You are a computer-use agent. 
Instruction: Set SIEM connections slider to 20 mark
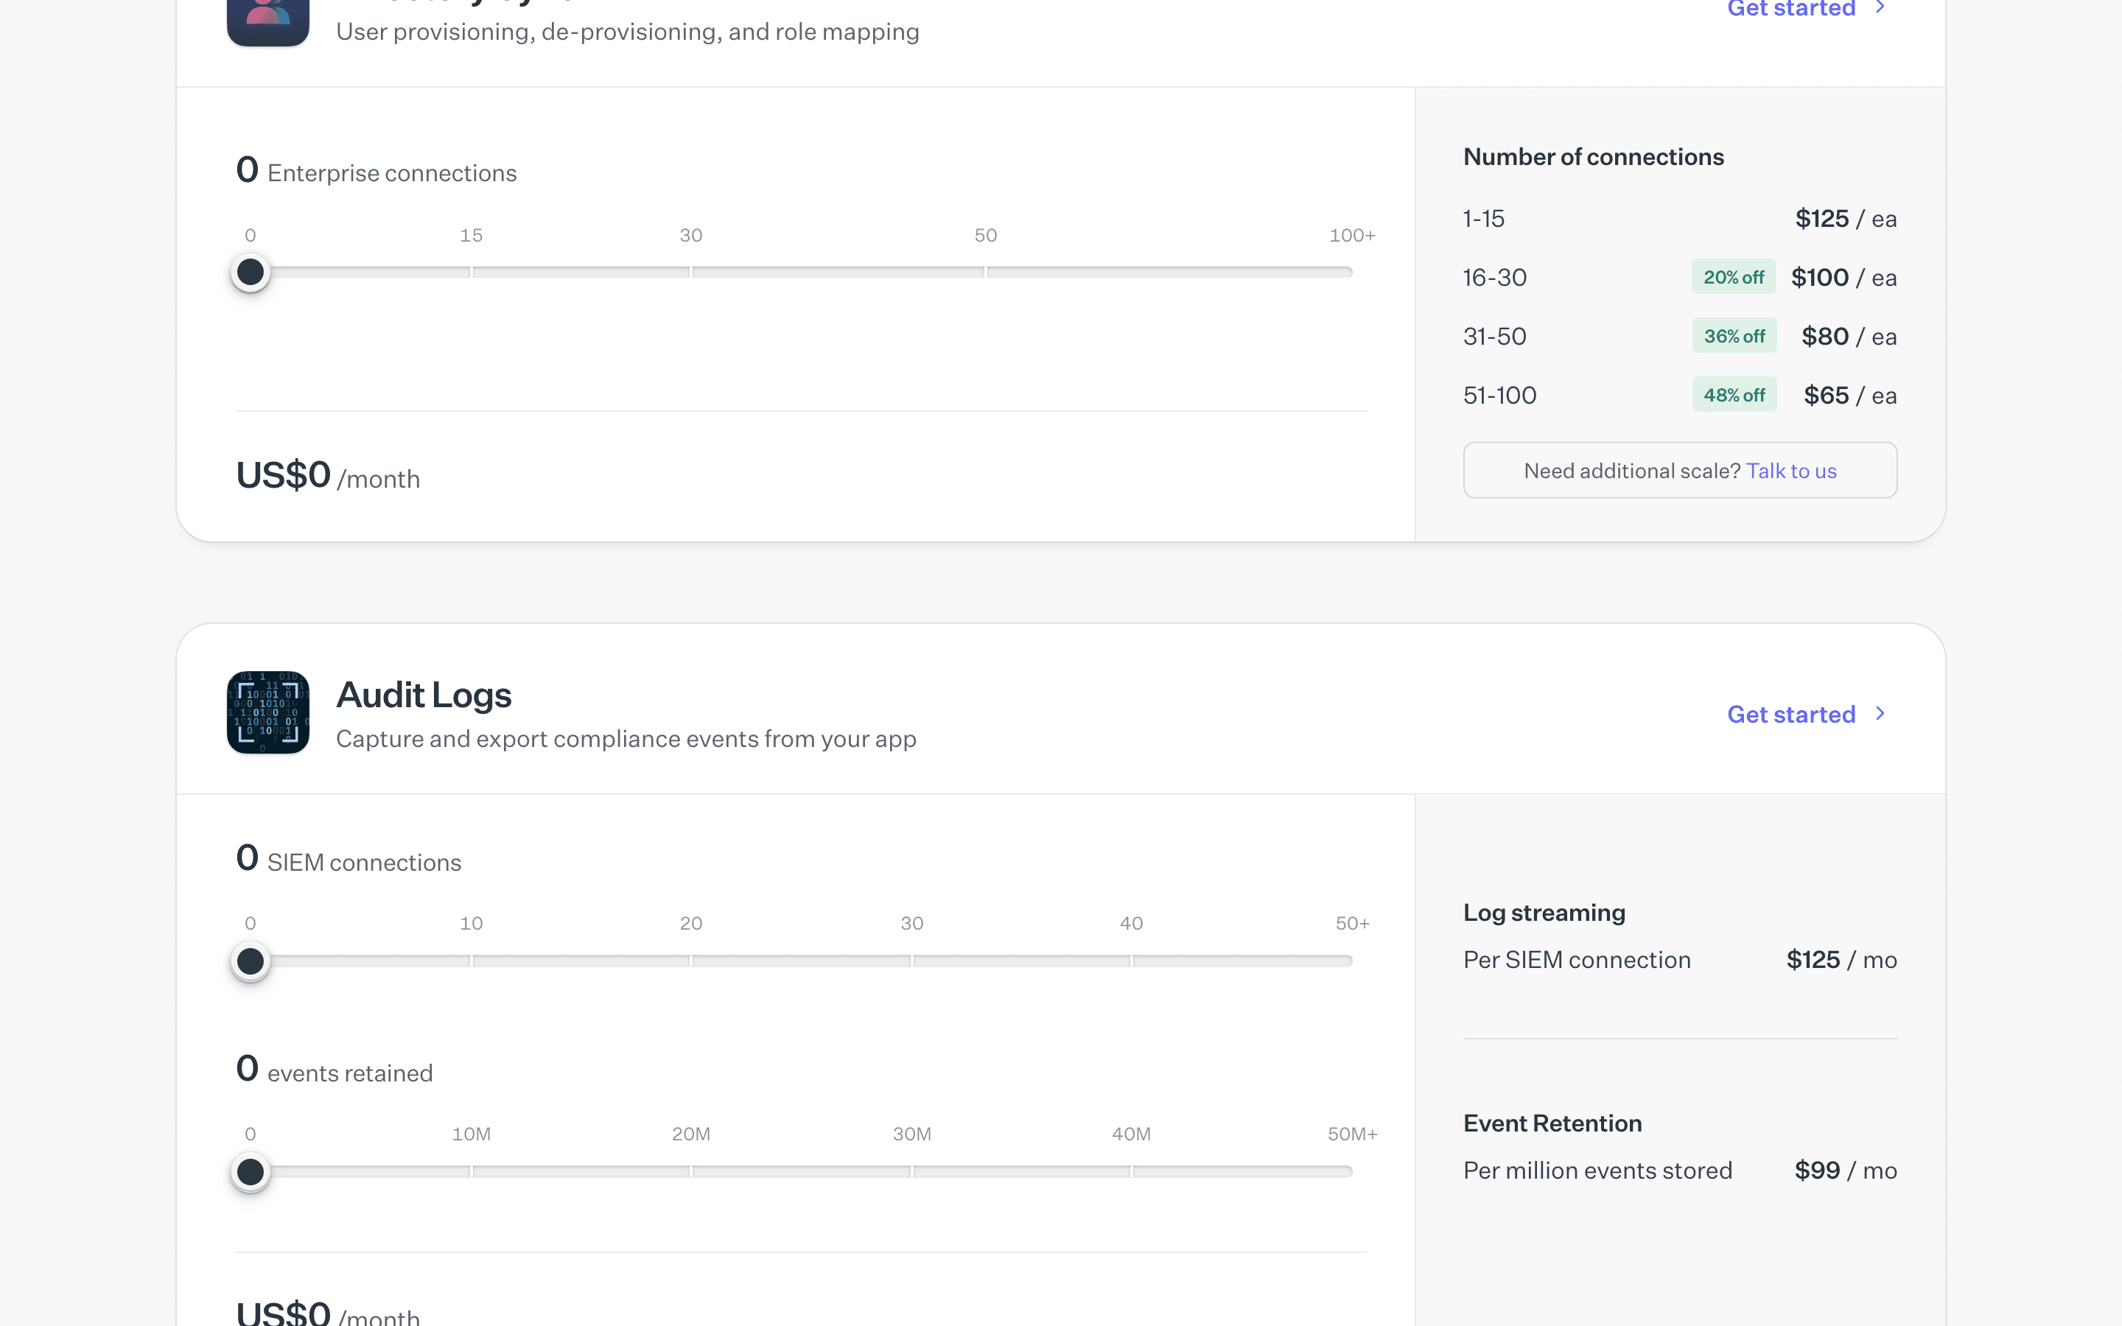point(691,961)
